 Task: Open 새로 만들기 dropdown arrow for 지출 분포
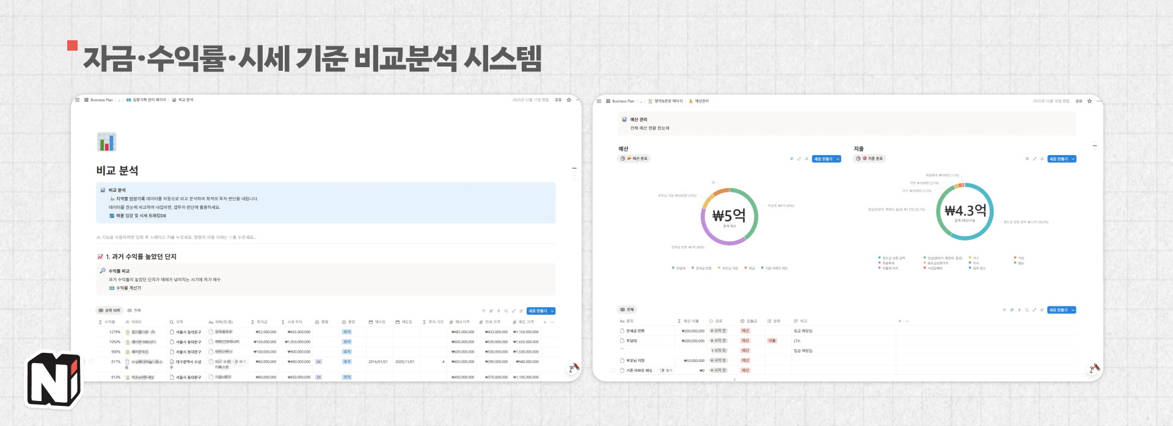[1073, 159]
